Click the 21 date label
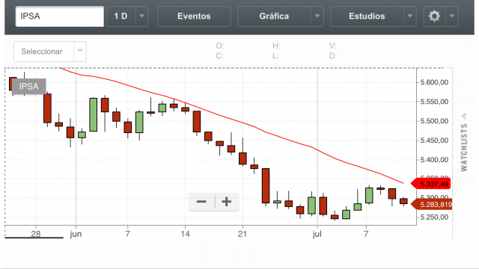Image resolution: width=479 pixels, height=269 pixels. tap(242, 234)
